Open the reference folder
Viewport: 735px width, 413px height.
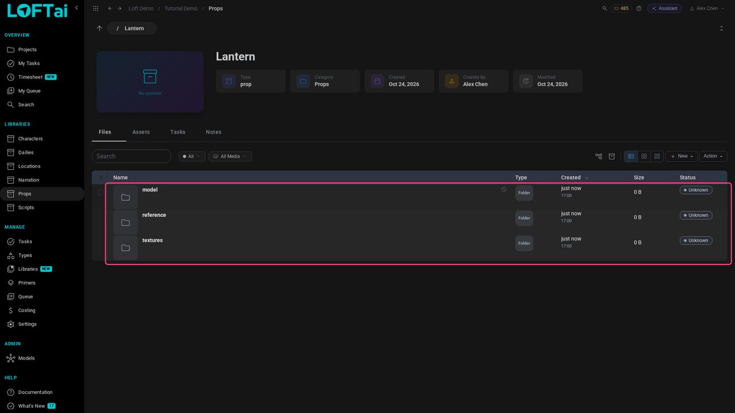154,215
